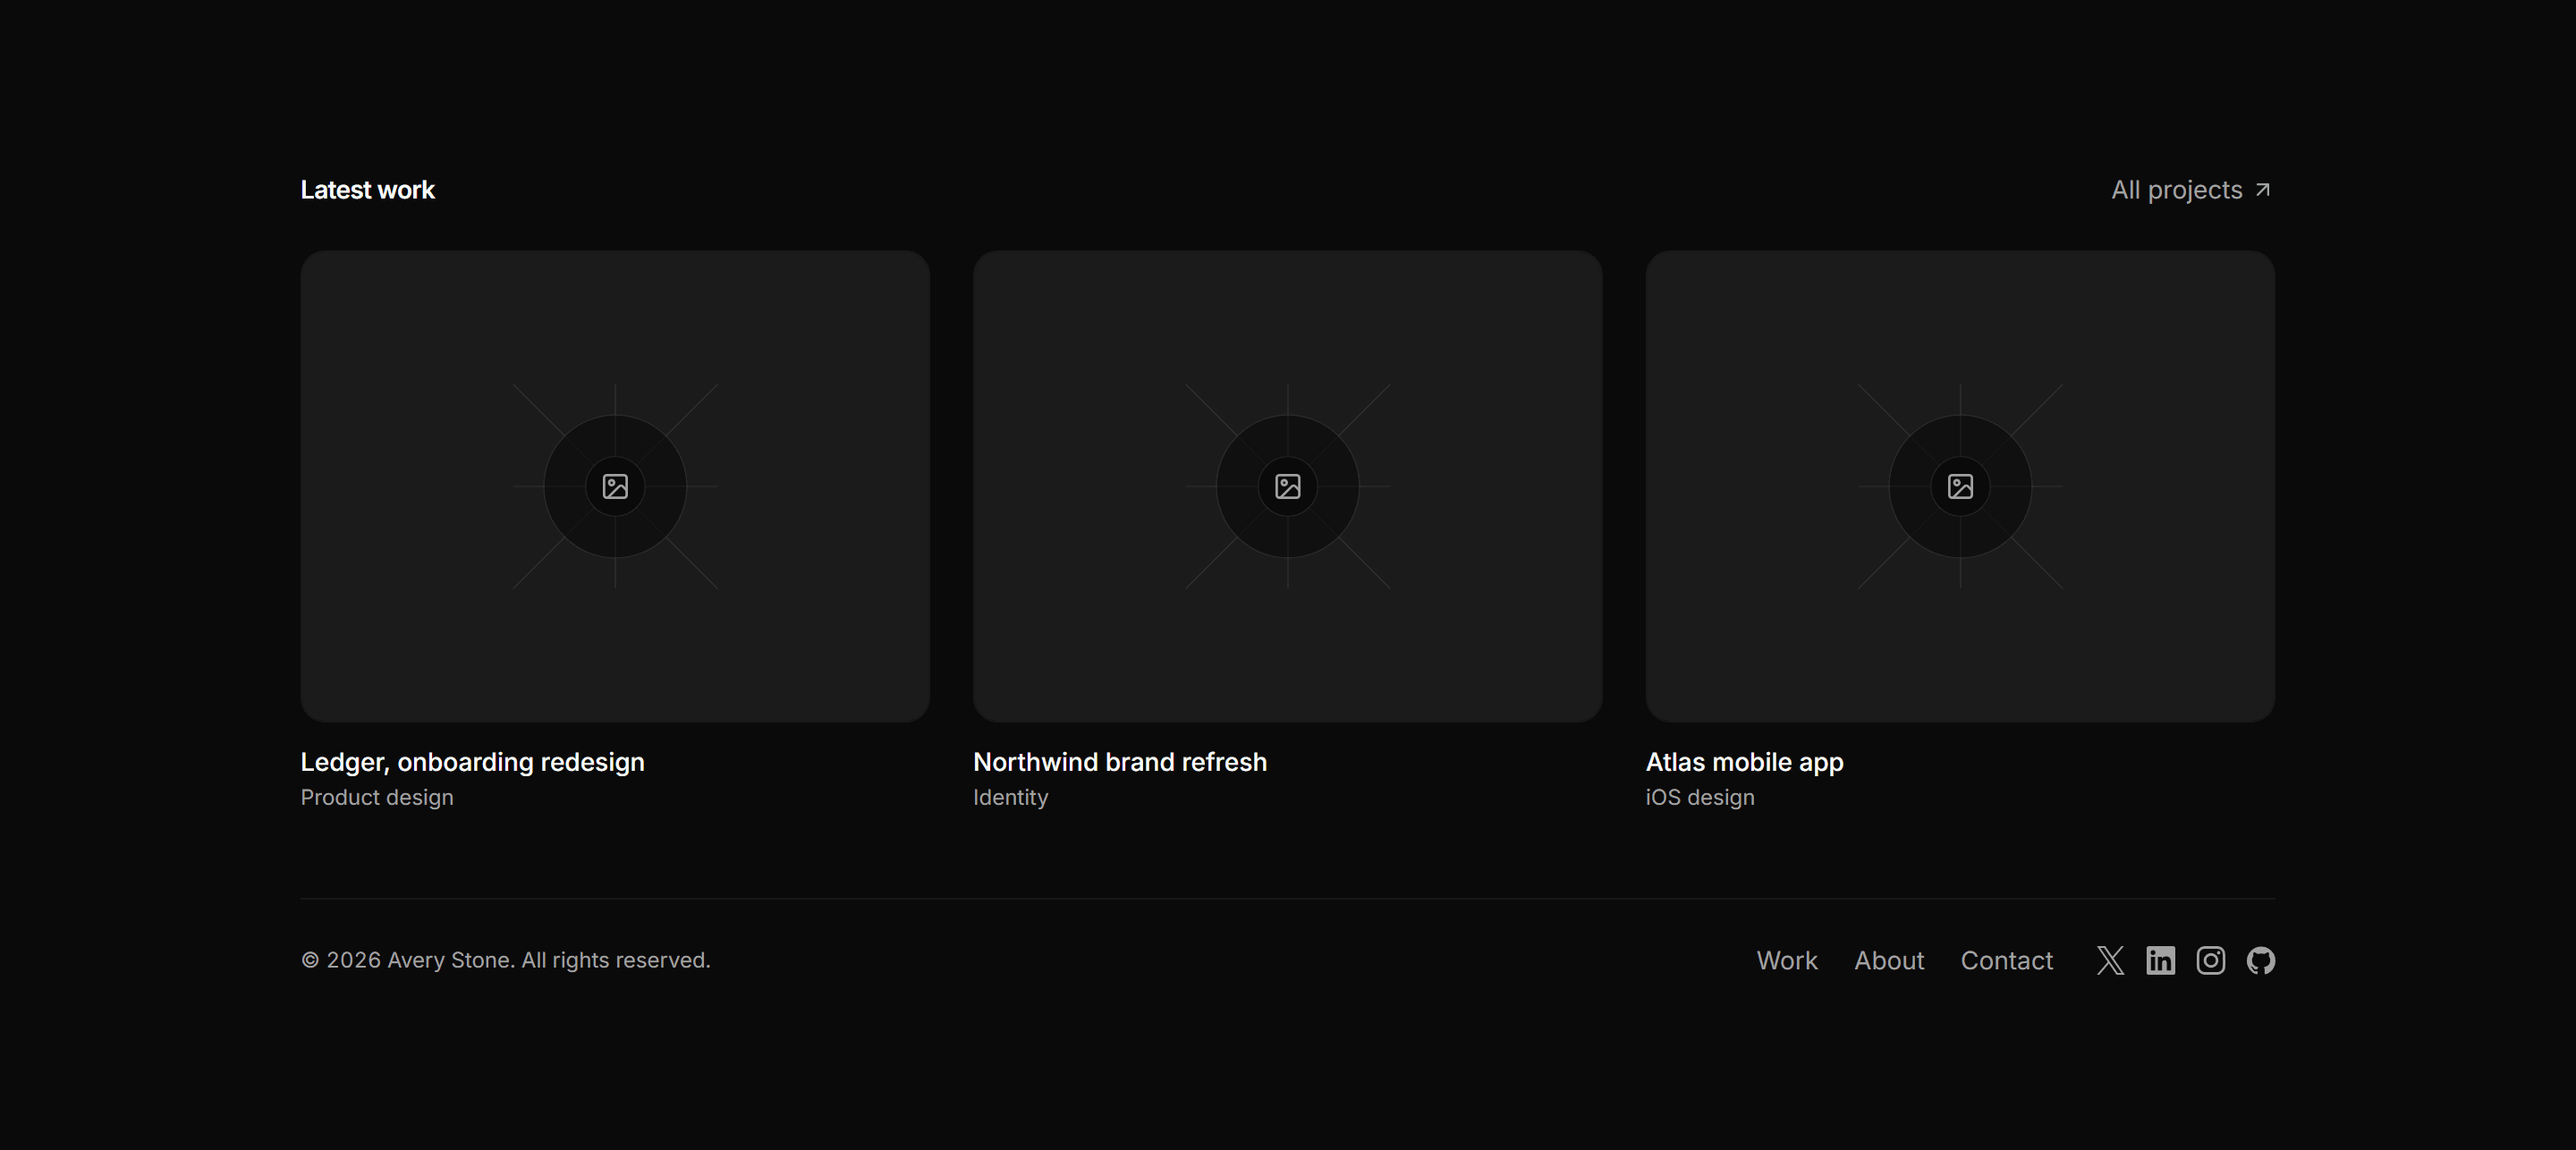Go to About footer link
This screenshot has height=1150, width=2576.
coord(1889,960)
